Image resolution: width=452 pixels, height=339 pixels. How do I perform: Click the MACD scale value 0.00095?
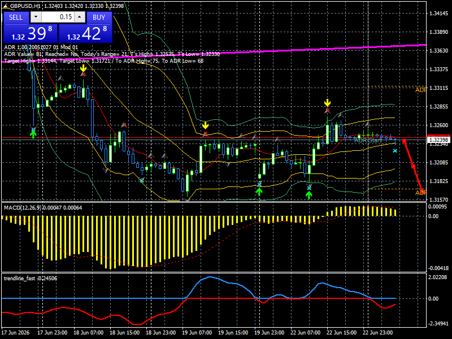tap(437, 207)
